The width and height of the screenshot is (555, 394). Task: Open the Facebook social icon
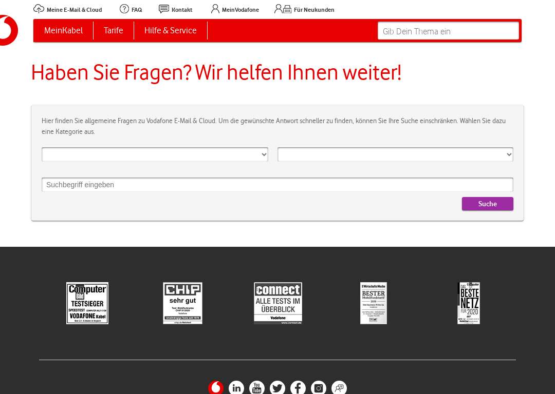point(298,388)
